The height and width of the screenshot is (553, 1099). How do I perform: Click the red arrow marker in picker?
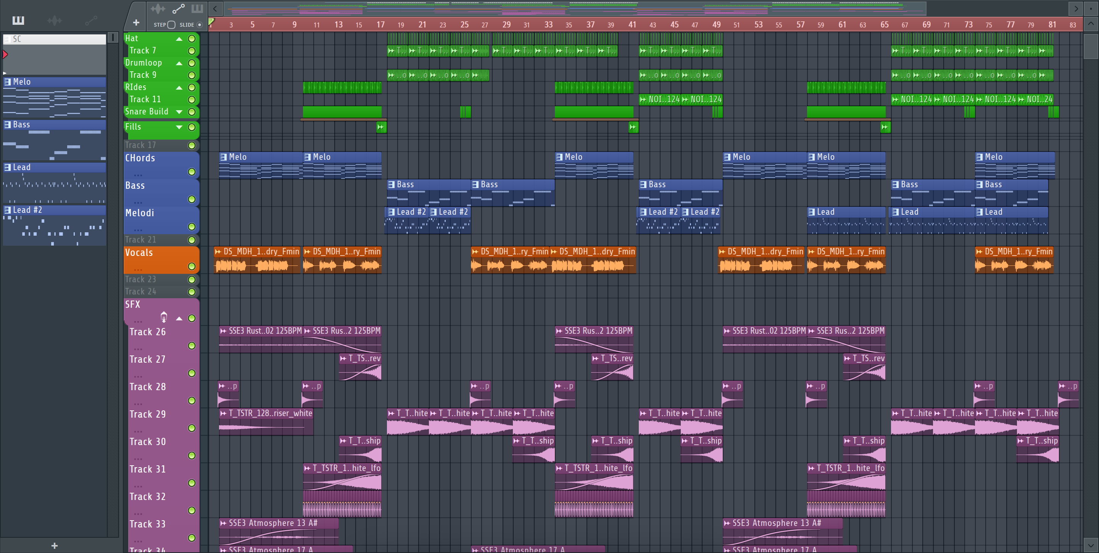coord(5,55)
